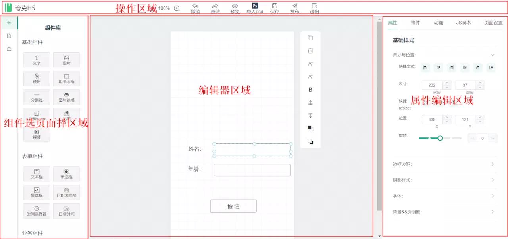
Task: Select the 文字 (text) component
Action: 36,60
